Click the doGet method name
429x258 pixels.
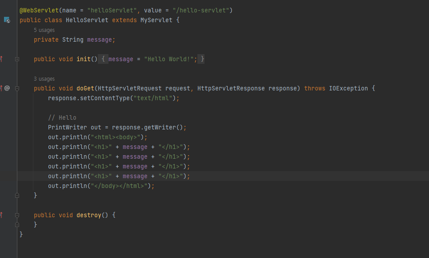[85, 88]
